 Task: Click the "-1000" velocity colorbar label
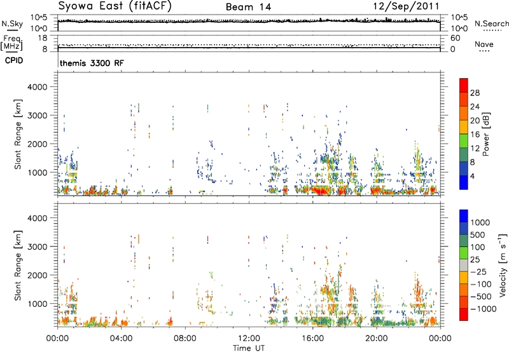tap(484, 309)
